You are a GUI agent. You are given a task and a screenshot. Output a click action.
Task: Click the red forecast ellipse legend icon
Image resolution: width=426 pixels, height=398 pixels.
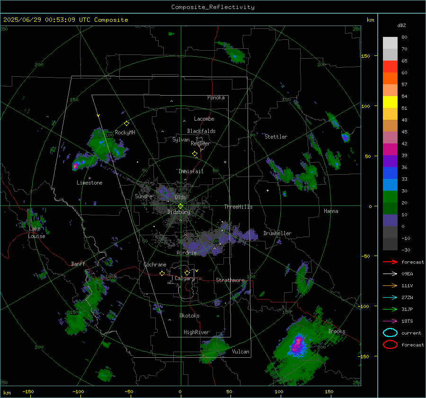point(390,345)
